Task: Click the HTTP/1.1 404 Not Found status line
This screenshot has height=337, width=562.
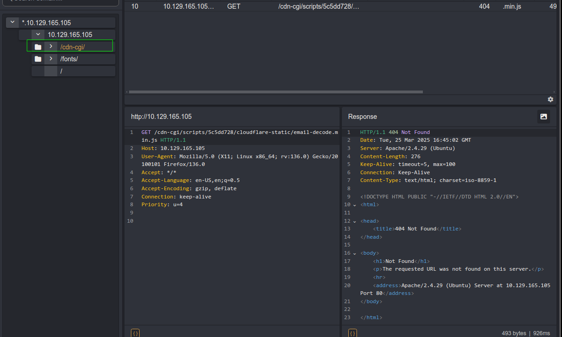Action: click(x=395, y=132)
